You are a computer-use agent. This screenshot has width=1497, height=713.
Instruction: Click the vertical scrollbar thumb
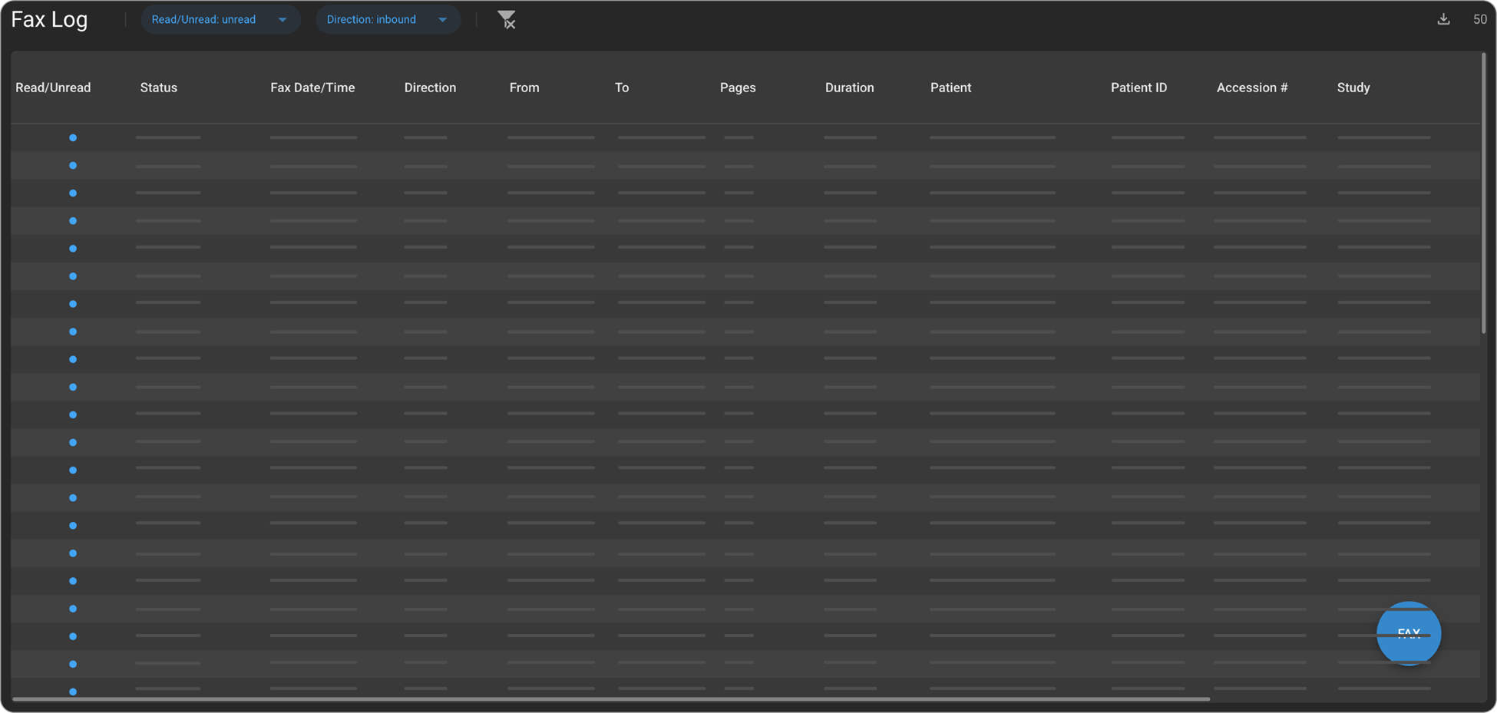[1483, 192]
